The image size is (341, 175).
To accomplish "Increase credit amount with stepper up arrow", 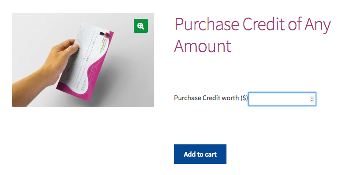I will [x=312, y=97].
